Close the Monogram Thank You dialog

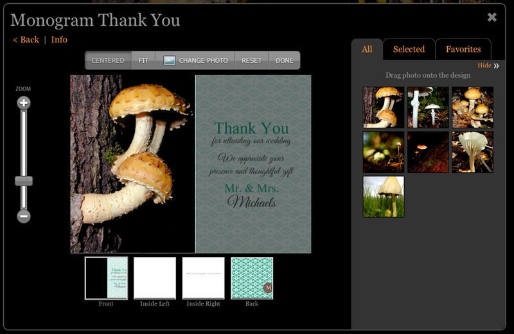coord(492,17)
